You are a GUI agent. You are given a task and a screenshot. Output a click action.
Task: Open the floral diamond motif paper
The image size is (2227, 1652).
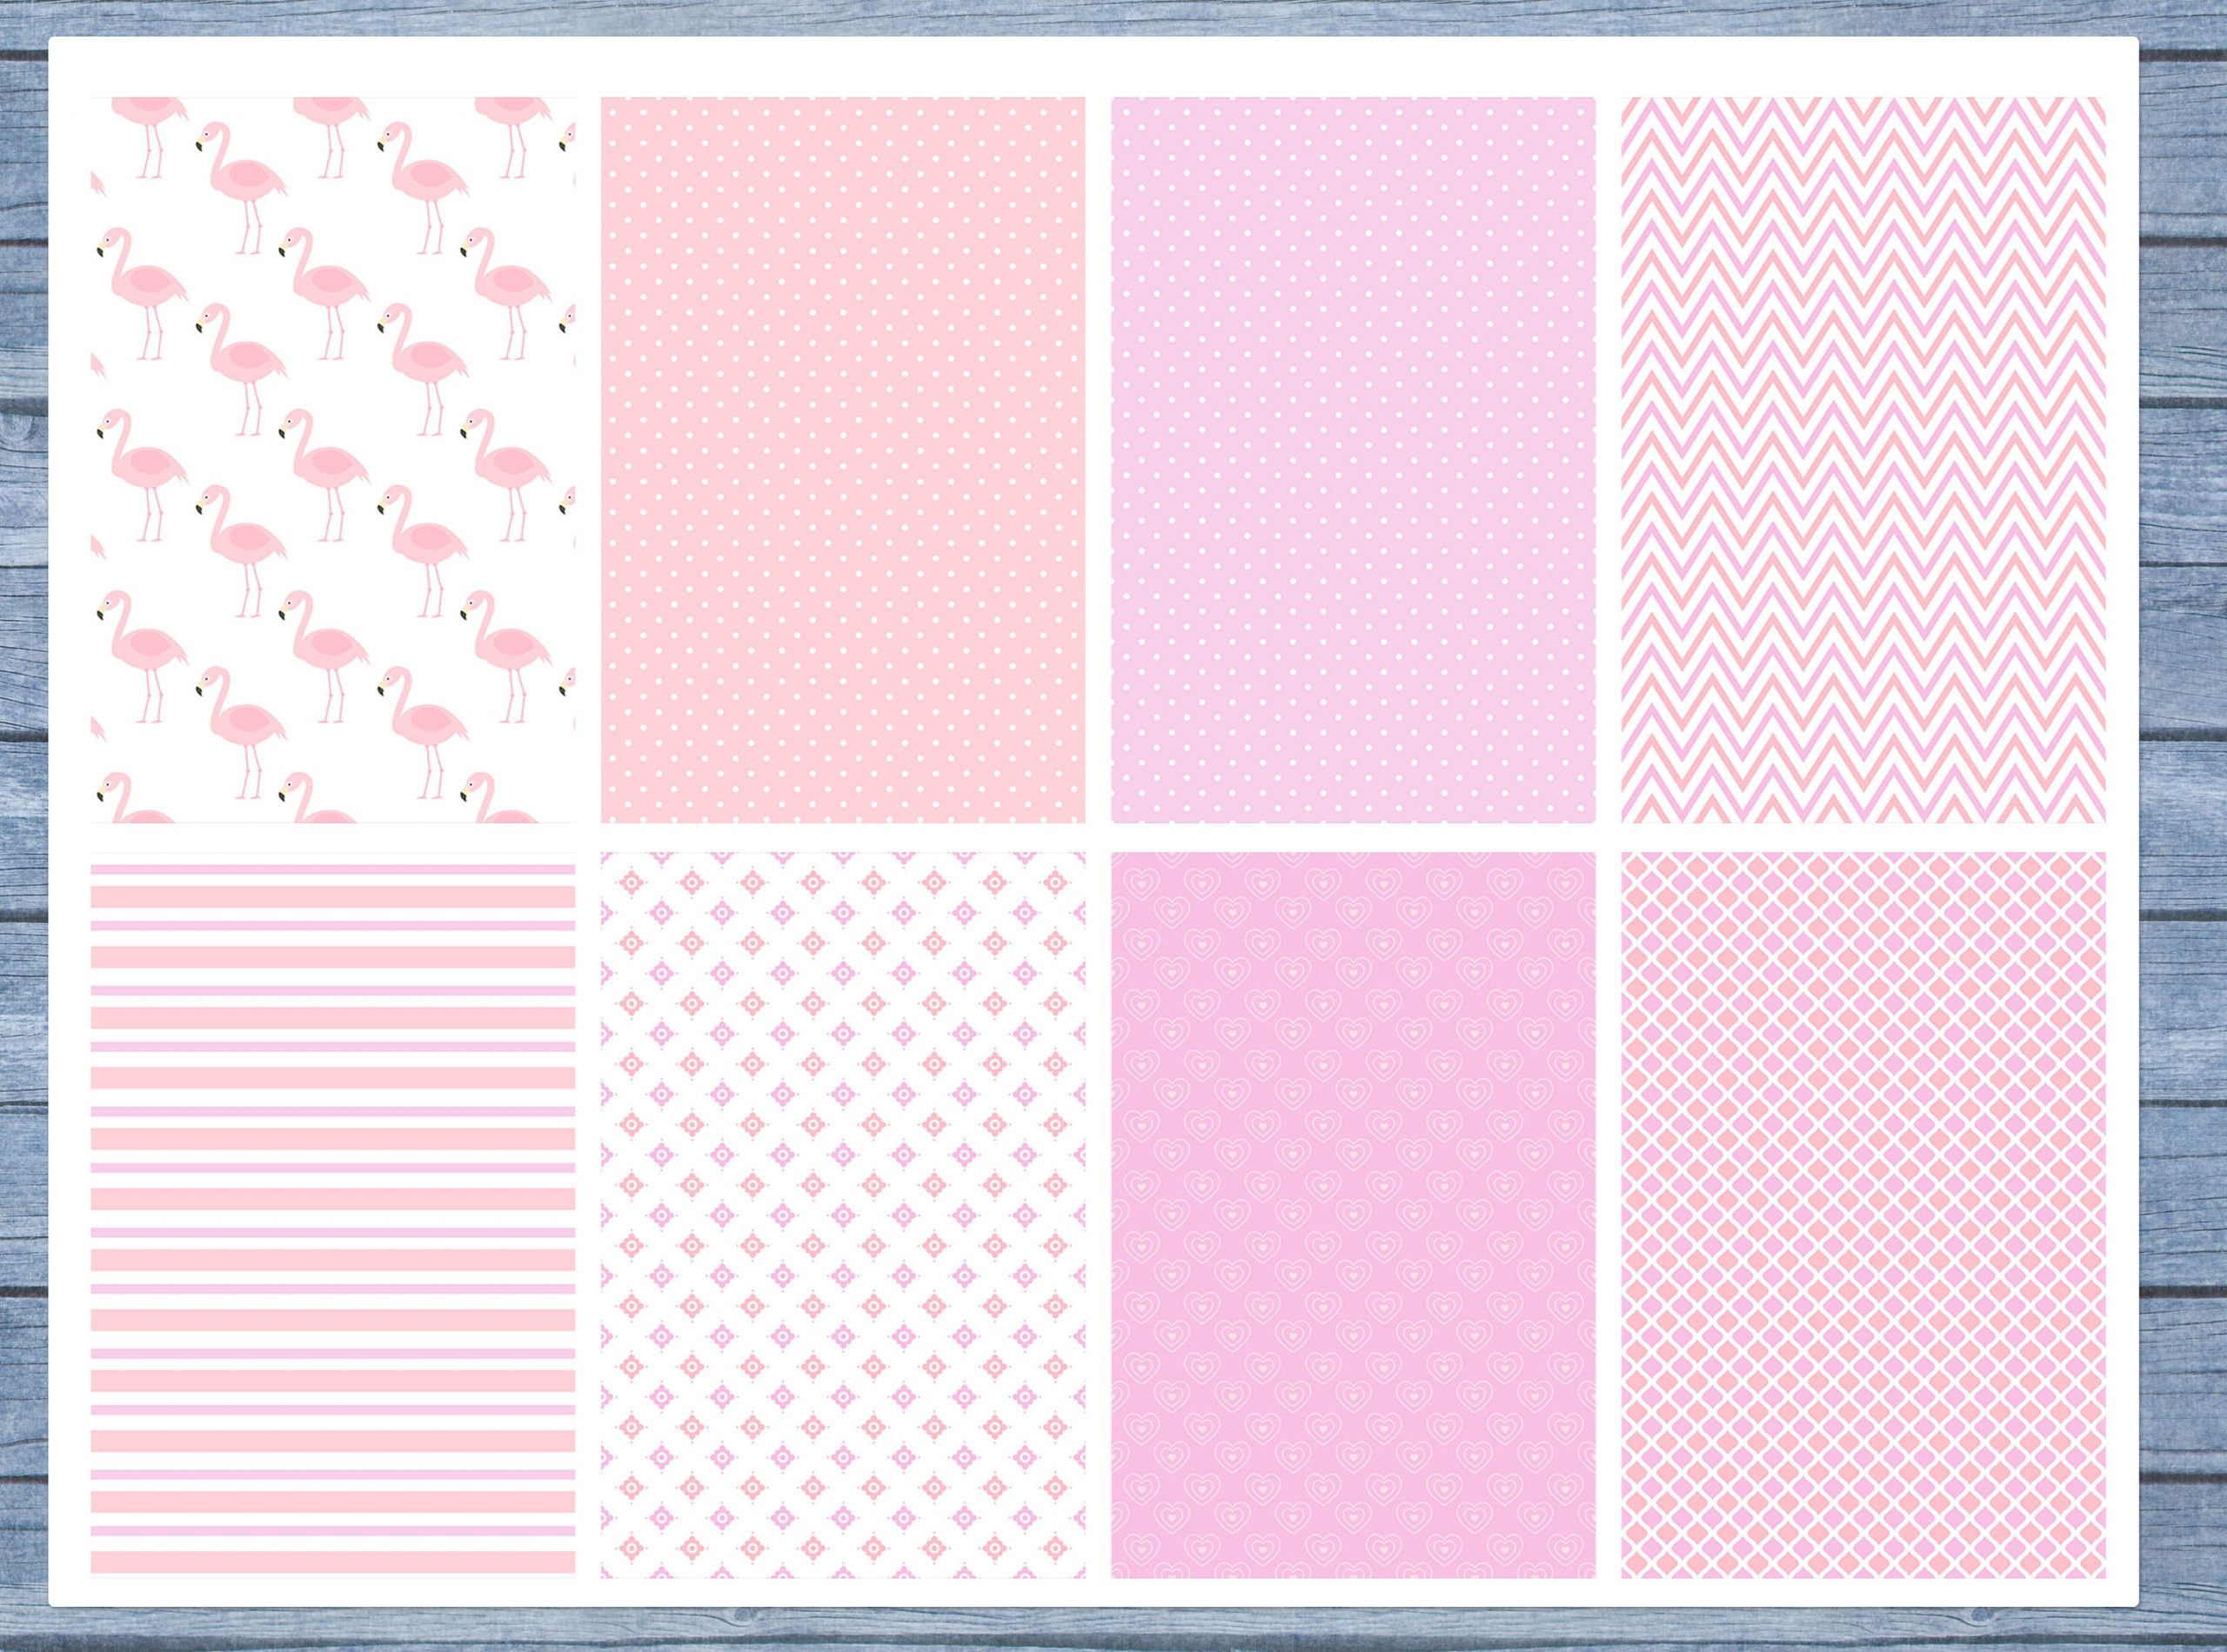coord(842,1214)
